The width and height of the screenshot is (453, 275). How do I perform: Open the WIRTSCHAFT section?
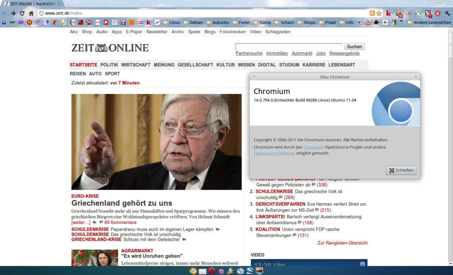136,65
